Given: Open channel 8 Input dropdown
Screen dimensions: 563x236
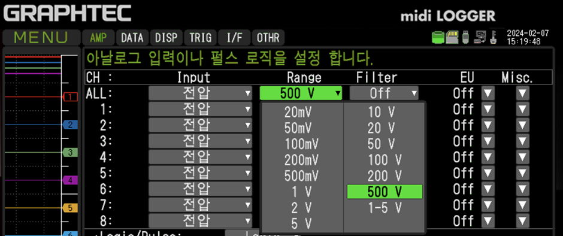Looking at the screenshot, I should pyautogui.click(x=201, y=220).
